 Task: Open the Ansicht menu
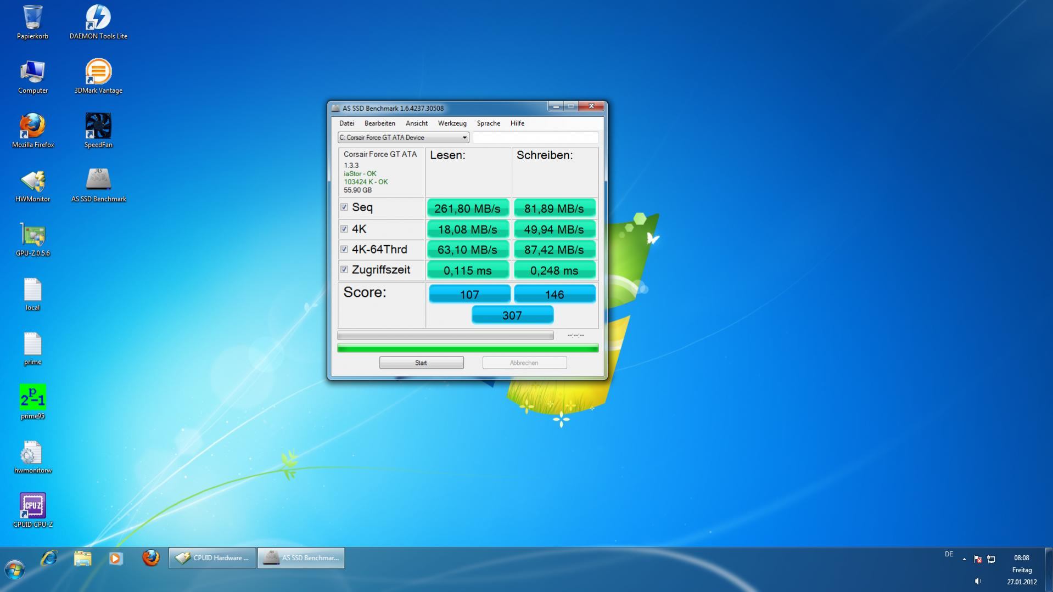(417, 123)
